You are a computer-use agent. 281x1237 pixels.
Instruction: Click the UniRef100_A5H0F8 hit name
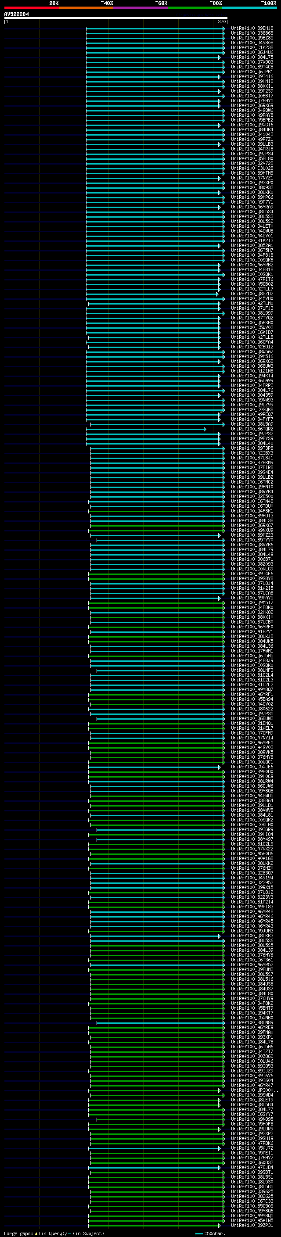click(252, 1124)
